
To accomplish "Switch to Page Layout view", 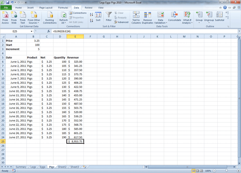I will [197, 171].
